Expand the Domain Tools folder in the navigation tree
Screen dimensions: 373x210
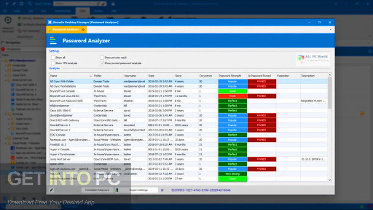coord(6,70)
